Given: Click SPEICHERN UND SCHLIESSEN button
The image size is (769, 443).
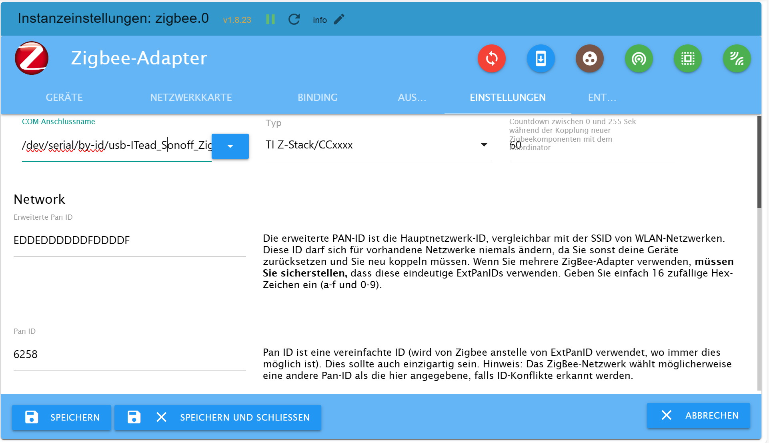Looking at the screenshot, I should tap(218, 417).
